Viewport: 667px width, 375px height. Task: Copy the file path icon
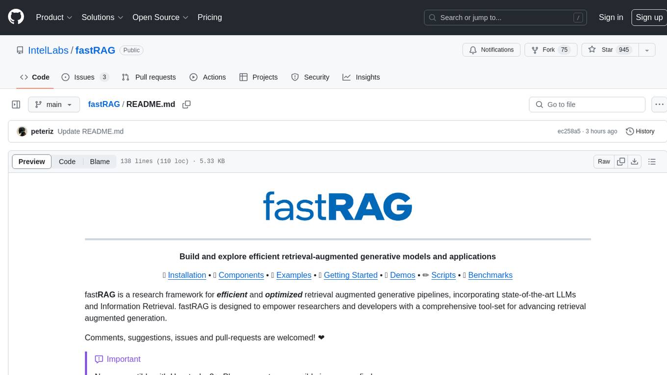point(186,105)
